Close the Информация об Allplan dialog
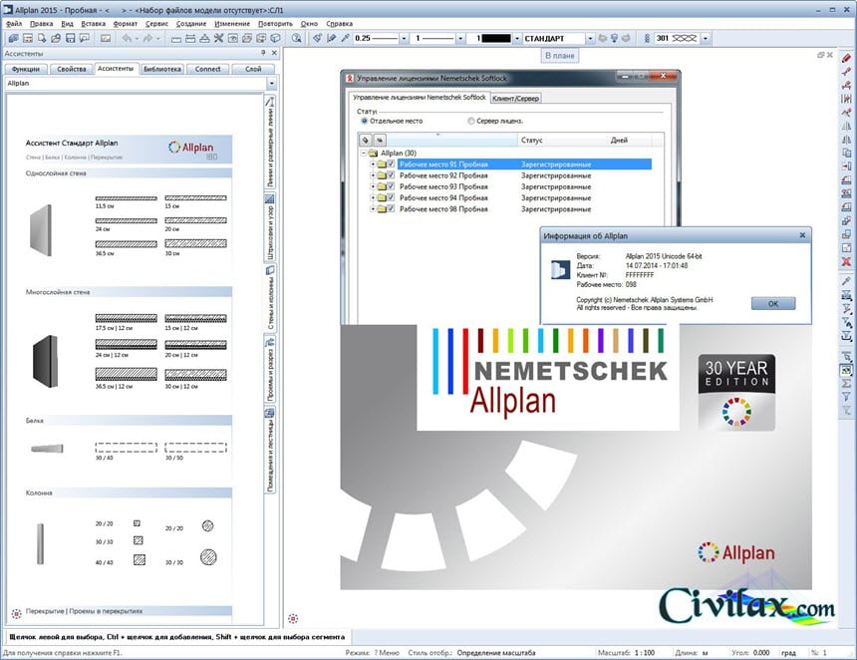Image resolution: width=857 pixels, height=660 pixels. click(802, 235)
